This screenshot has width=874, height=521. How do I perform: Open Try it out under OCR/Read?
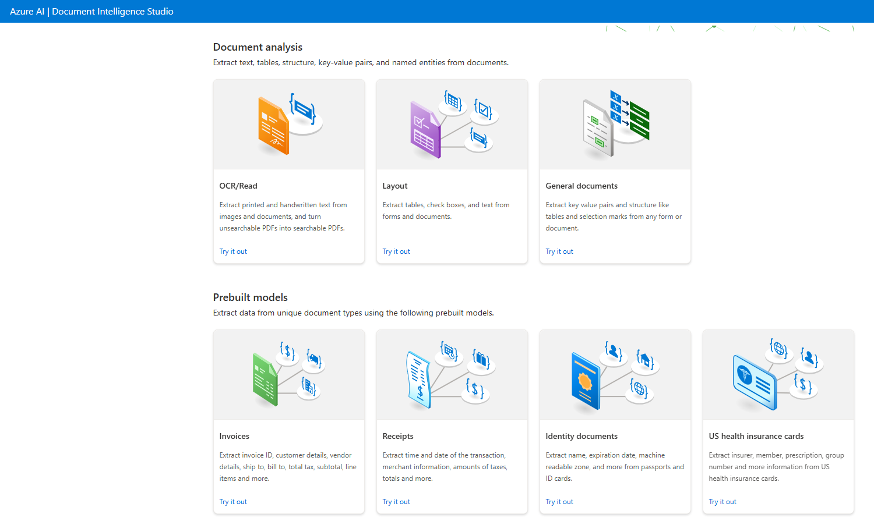coord(233,251)
